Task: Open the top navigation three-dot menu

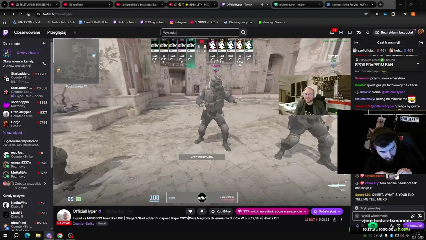Action: [x=75, y=32]
